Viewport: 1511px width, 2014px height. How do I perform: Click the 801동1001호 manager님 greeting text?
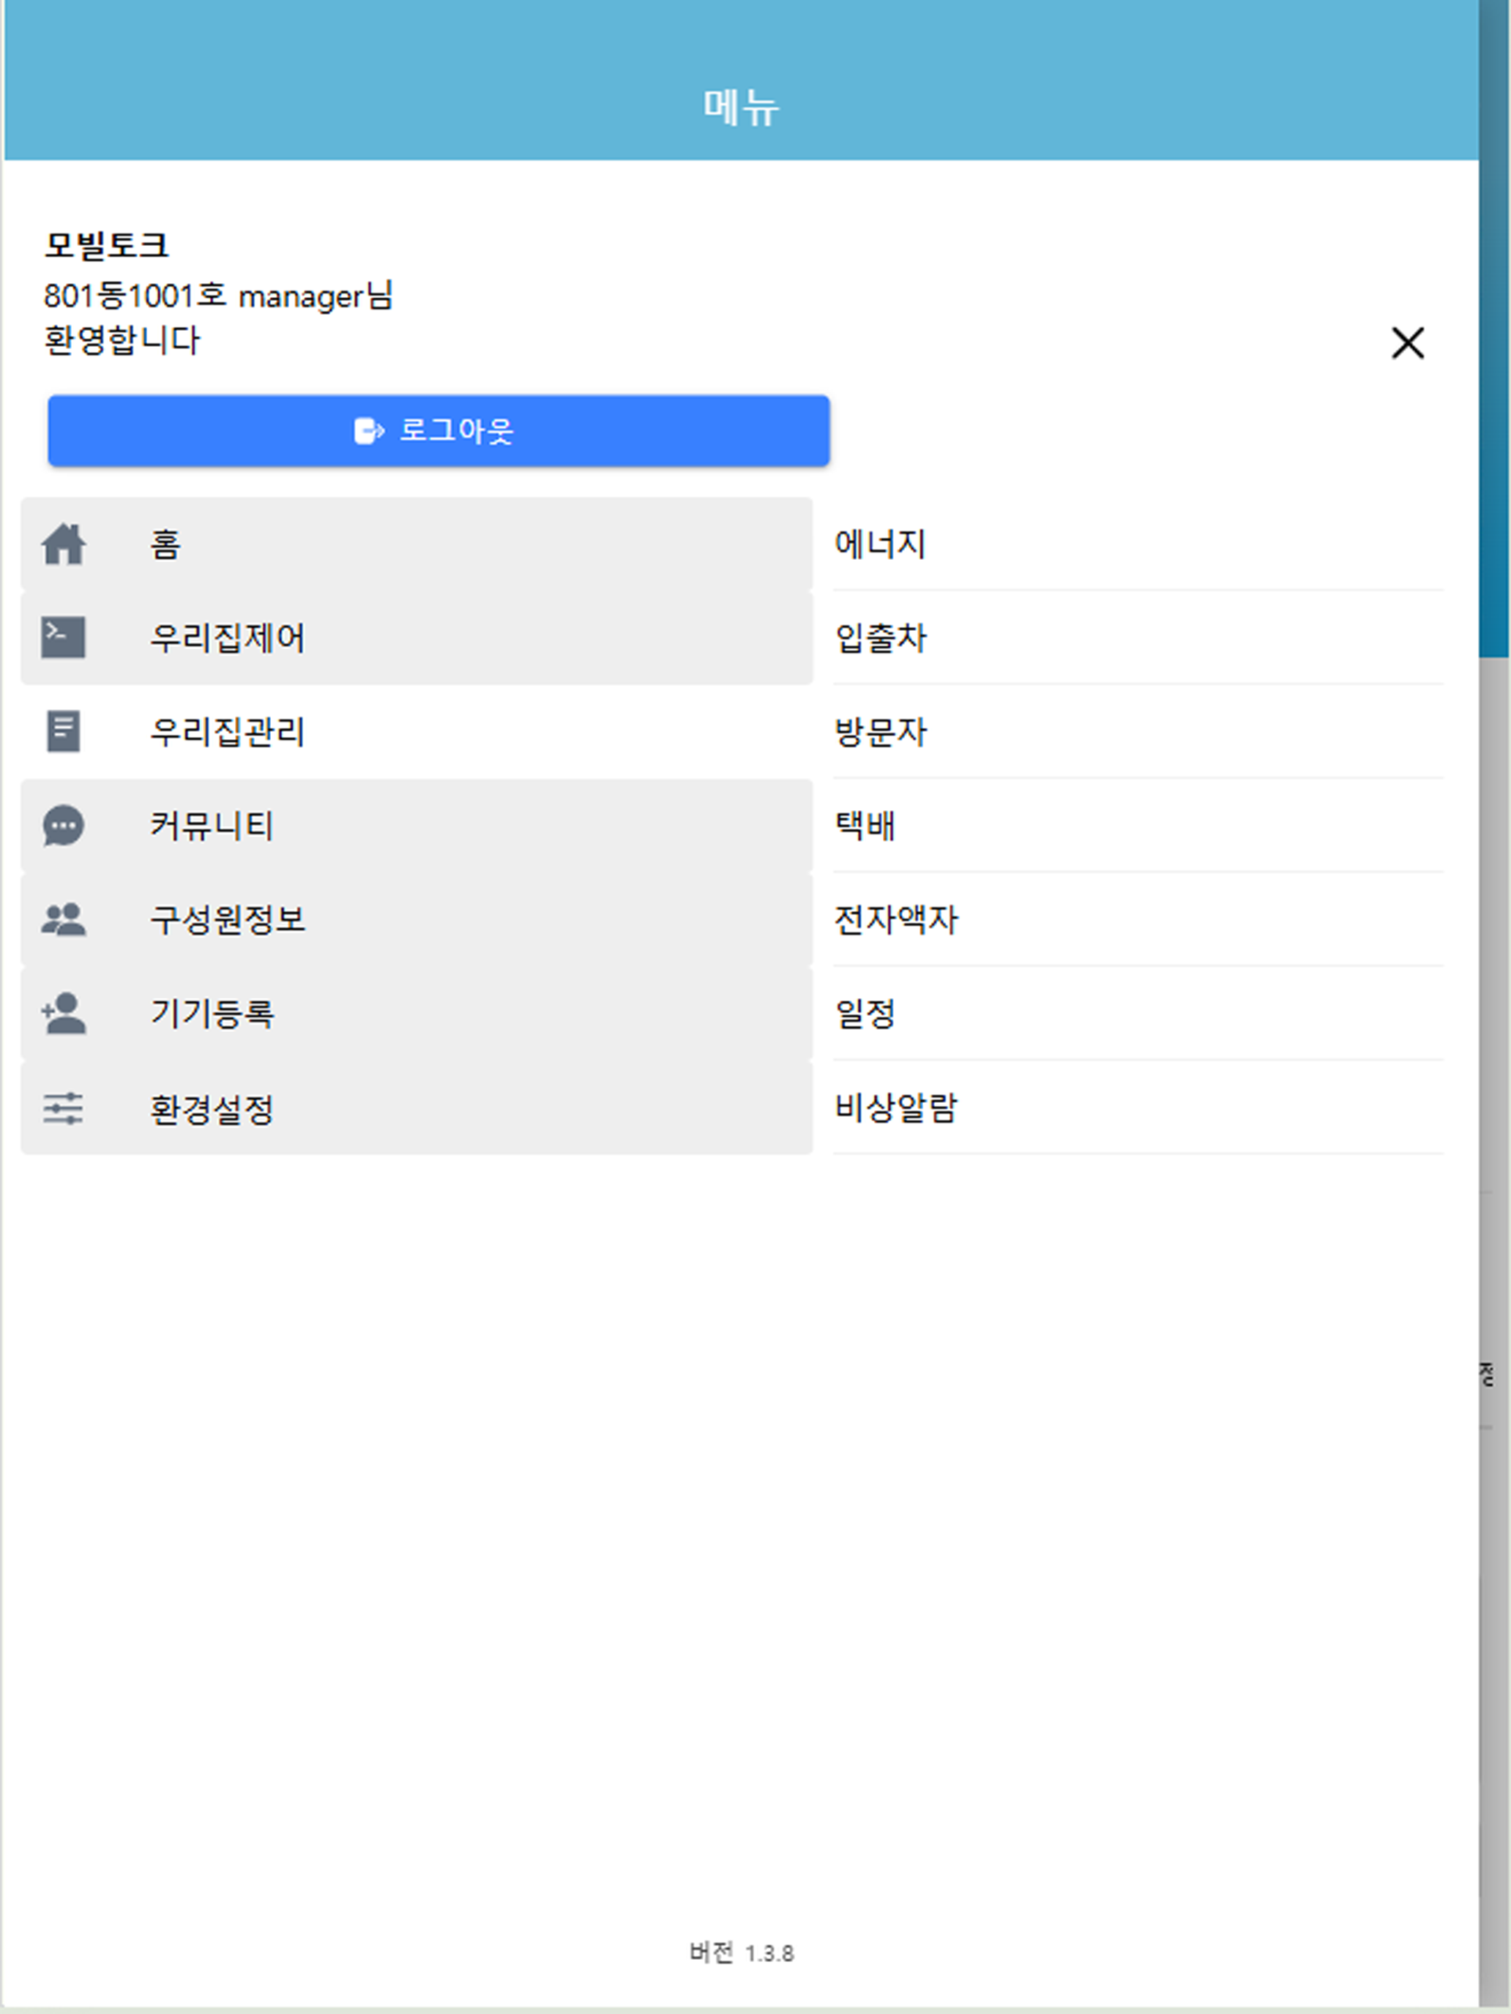click(219, 295)
